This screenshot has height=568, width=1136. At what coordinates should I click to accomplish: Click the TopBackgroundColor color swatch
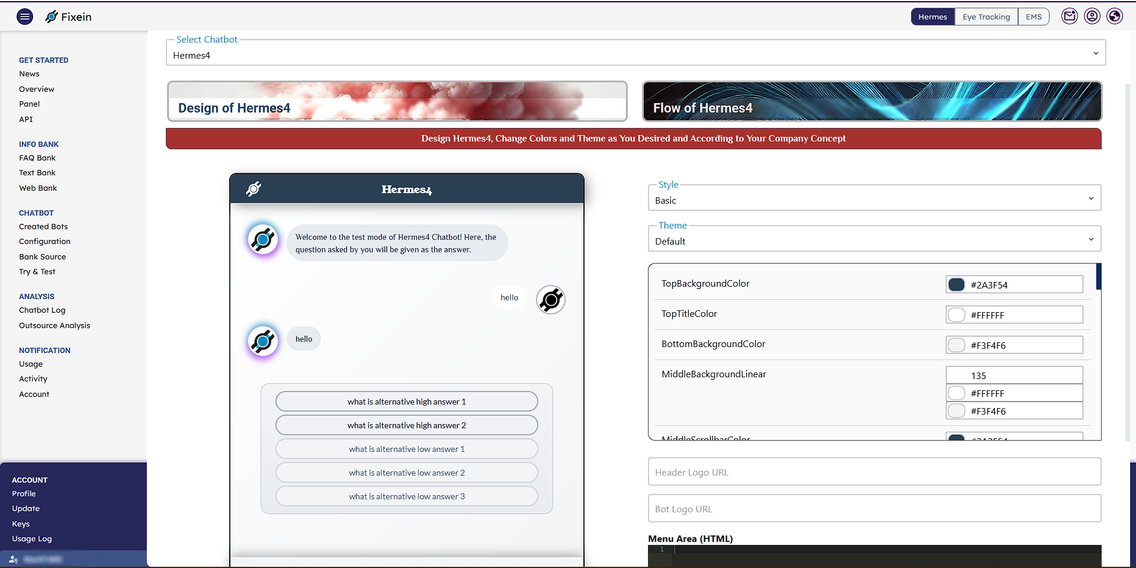(957, 284)
